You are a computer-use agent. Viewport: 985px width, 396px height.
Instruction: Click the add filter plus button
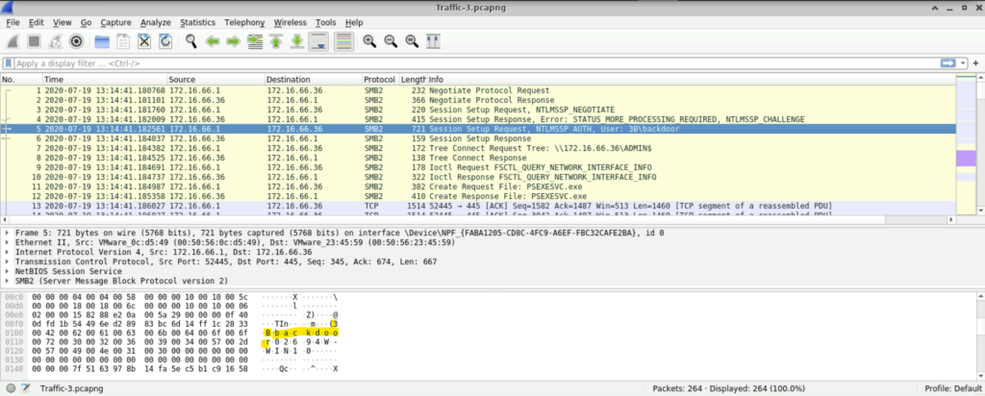976,63
